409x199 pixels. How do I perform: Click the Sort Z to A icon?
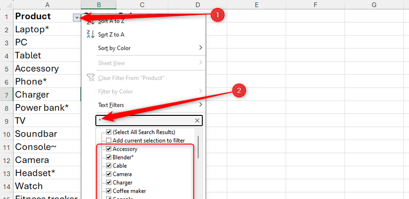click(x=90, y=34)
